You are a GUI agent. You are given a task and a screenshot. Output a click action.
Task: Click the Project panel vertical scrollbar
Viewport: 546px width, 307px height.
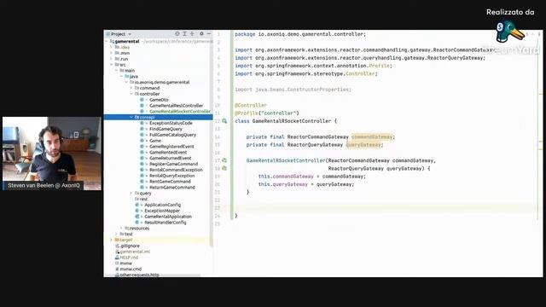tap(212, 139)
